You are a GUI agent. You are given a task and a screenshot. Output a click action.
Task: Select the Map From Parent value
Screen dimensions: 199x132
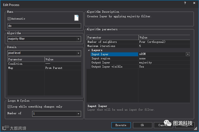tap(63, 68)
